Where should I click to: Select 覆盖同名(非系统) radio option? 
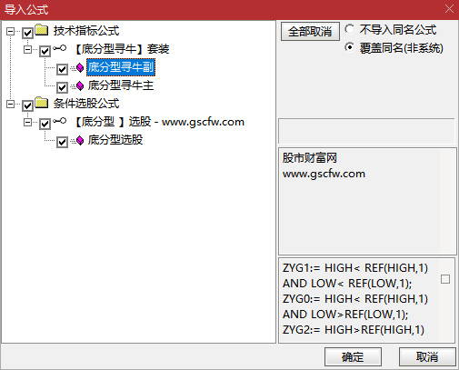[x=349, y=47]
